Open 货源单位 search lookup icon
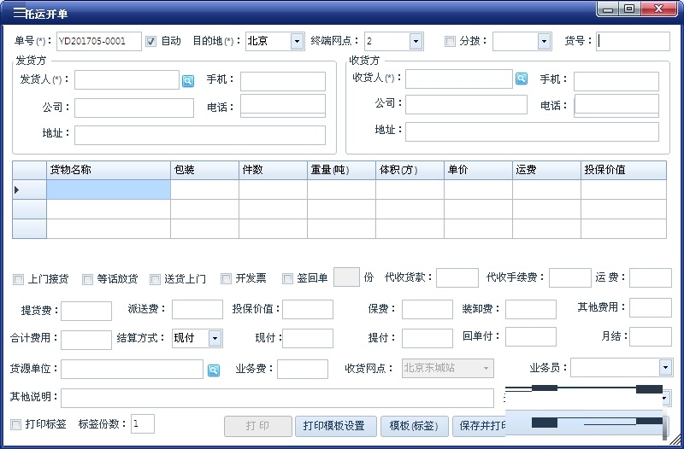684x449 pixels. pos(213,370)
